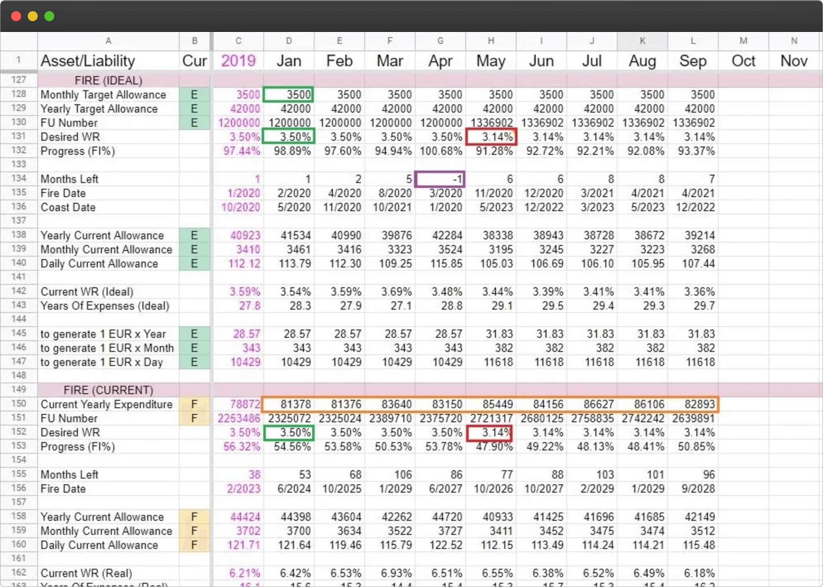Select the 'FIRE (IDEAL)' section title cell
This screenshot has width=823, height=587.
click(x=108, y=80)
